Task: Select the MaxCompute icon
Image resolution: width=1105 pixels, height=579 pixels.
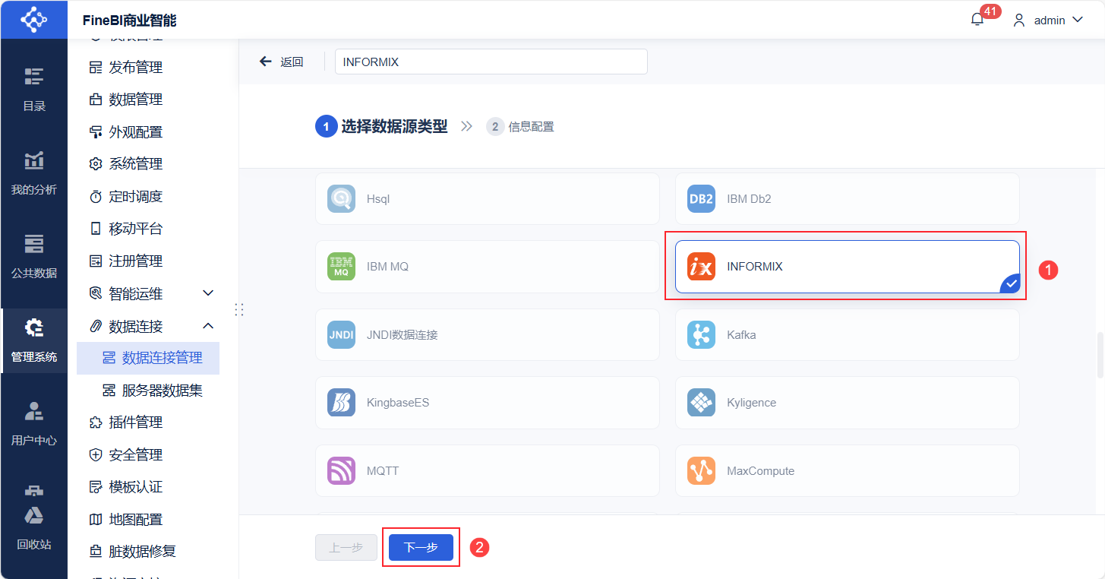Action: click(701, 471)
